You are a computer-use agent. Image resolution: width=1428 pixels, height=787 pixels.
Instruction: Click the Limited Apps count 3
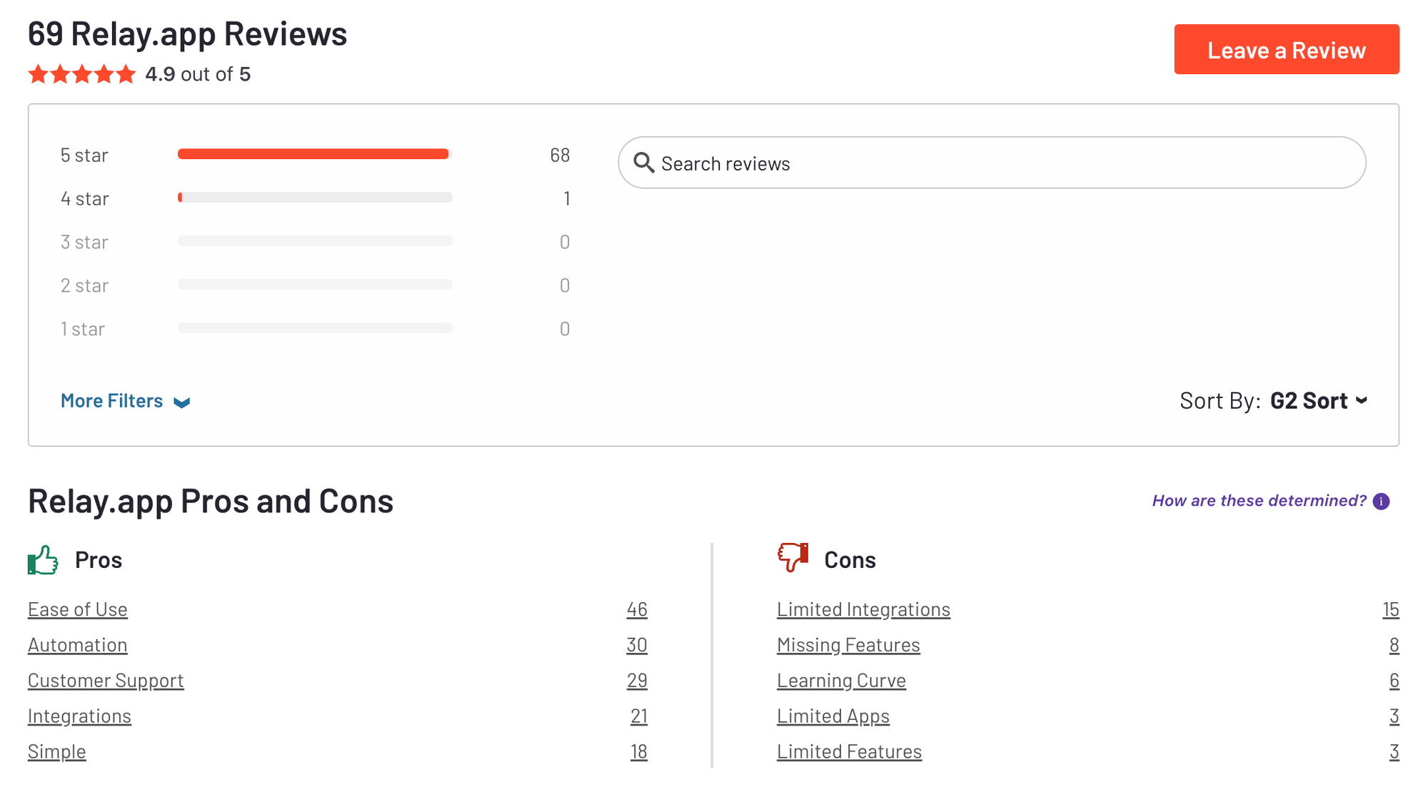coord(1394,716)
